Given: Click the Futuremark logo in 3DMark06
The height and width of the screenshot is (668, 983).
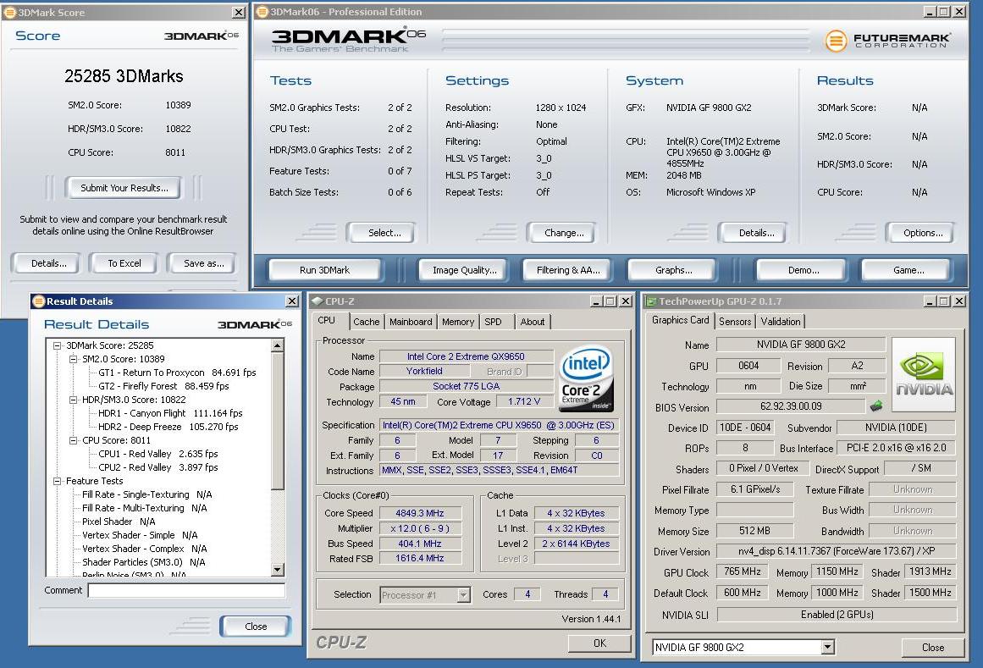Looking at the screenshot, I should (887, 41).
